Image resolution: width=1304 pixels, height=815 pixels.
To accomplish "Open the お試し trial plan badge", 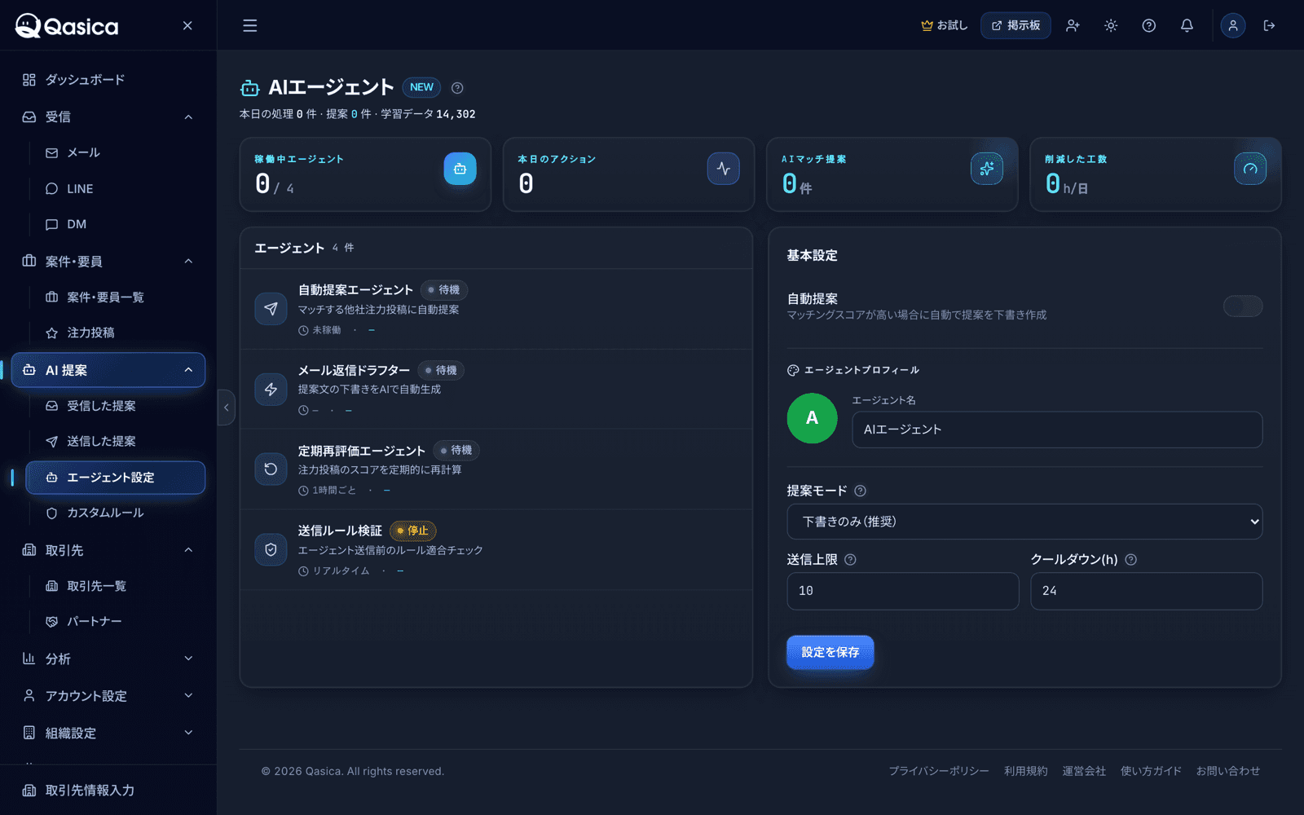I will pyautogui.click(x=944, y=25).
